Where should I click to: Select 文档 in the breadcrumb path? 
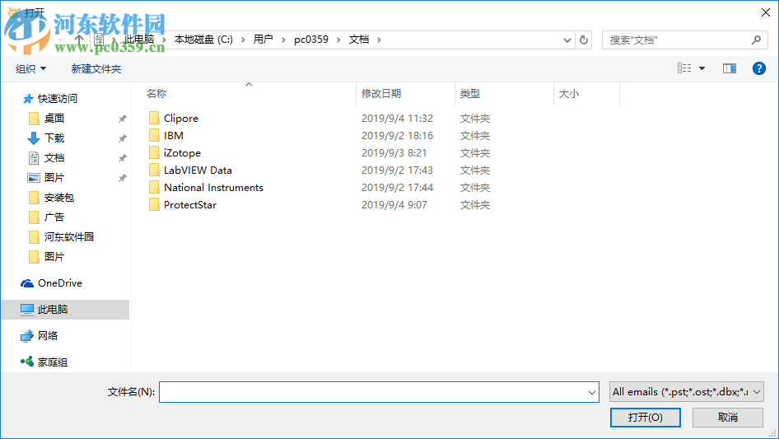click(359, 40)
